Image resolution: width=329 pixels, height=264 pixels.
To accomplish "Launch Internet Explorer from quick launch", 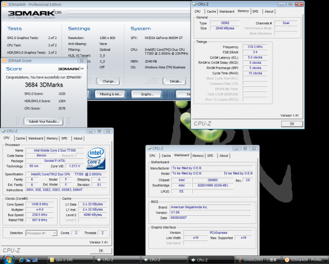I will tap(21, 260).
